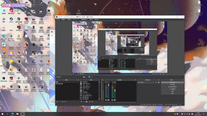207x116 pixels.
Task: Open settings (设置) in Controls panel
Action: point(172,91)
